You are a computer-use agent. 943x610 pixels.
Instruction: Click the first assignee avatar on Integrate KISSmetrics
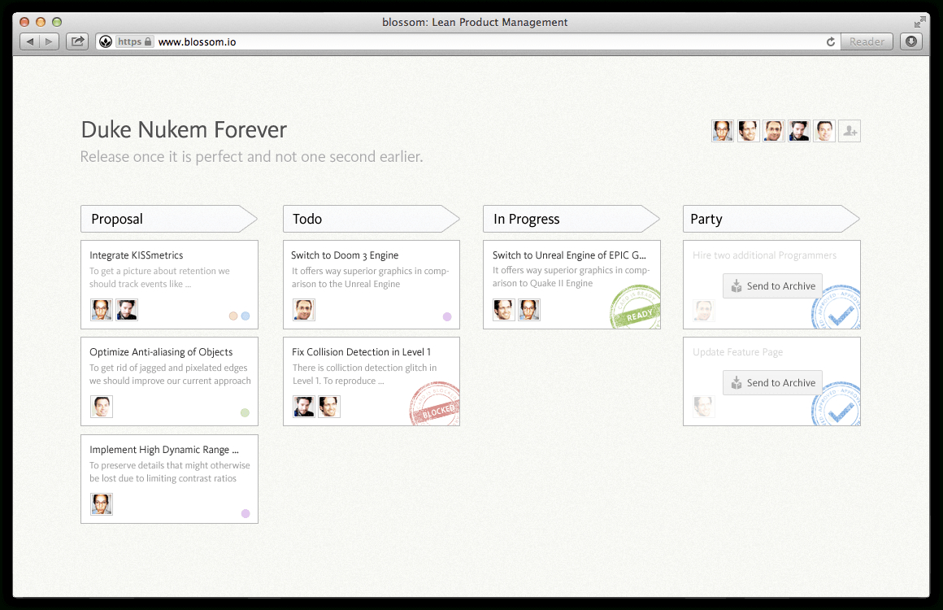(101, 310)
